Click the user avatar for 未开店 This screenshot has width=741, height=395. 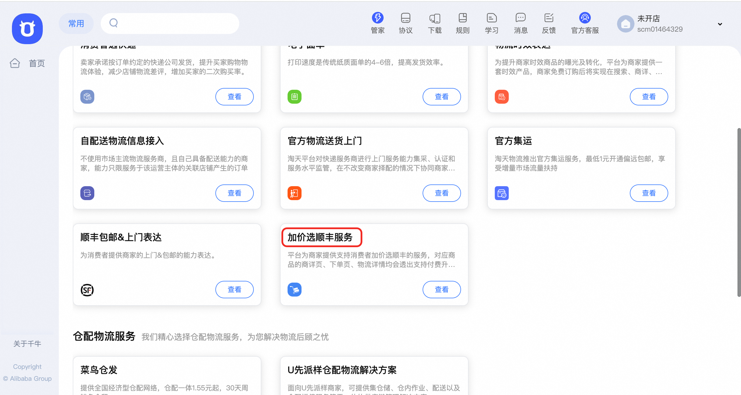pos(625,24)
